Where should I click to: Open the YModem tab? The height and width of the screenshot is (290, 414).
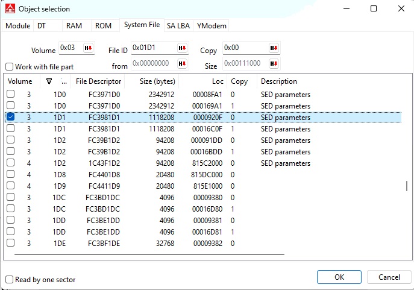point(212,25)
